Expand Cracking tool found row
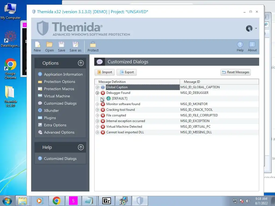 (x=97, y=110)
